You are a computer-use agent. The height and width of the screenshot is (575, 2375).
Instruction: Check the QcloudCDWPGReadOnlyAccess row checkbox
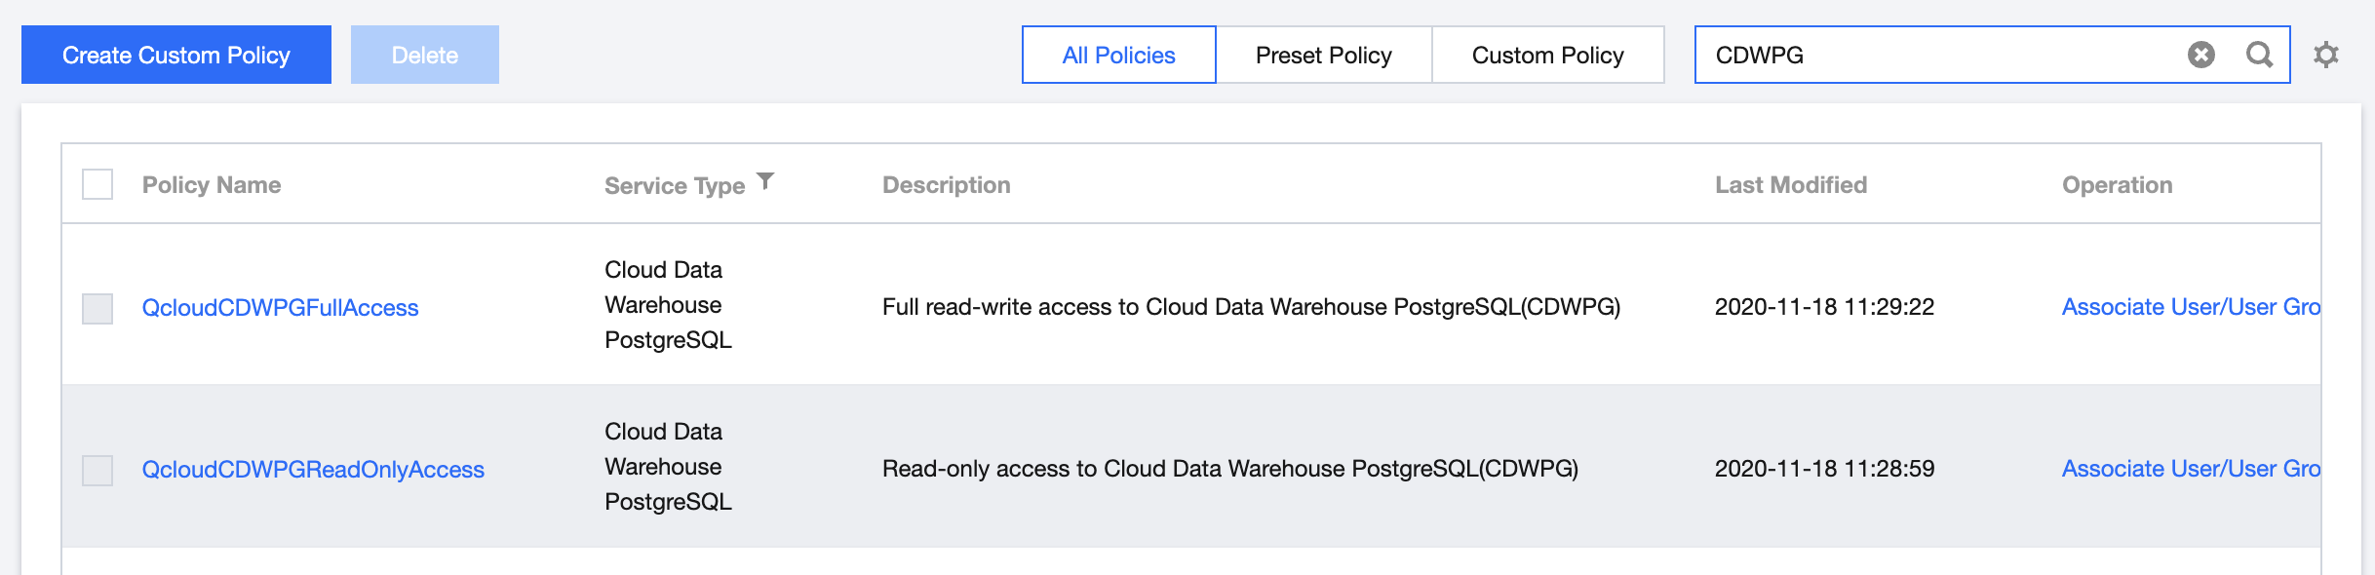click(x=97, y=470)
